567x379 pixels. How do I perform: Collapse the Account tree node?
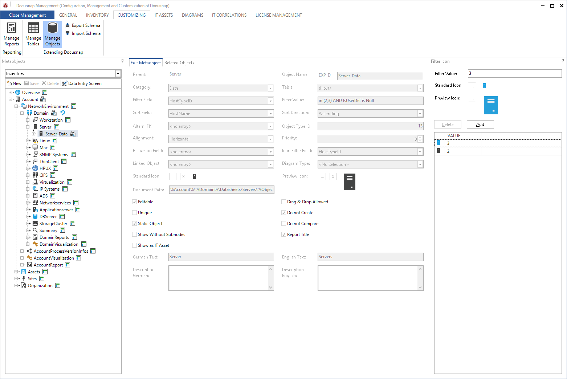[x=11, y=99]
